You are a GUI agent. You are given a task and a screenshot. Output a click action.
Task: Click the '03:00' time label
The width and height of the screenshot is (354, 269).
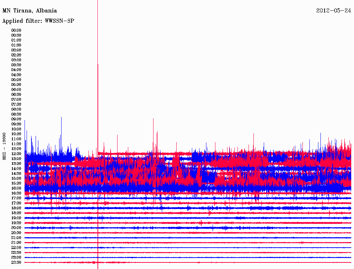(x=16, y=60)
